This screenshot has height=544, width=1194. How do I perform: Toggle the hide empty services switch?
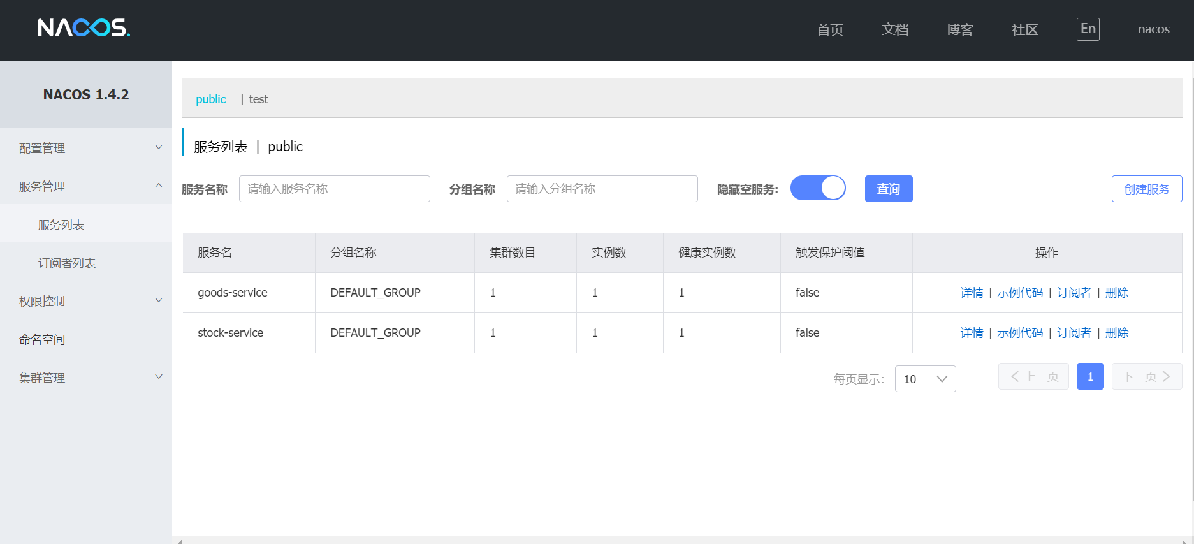point(818,188)
